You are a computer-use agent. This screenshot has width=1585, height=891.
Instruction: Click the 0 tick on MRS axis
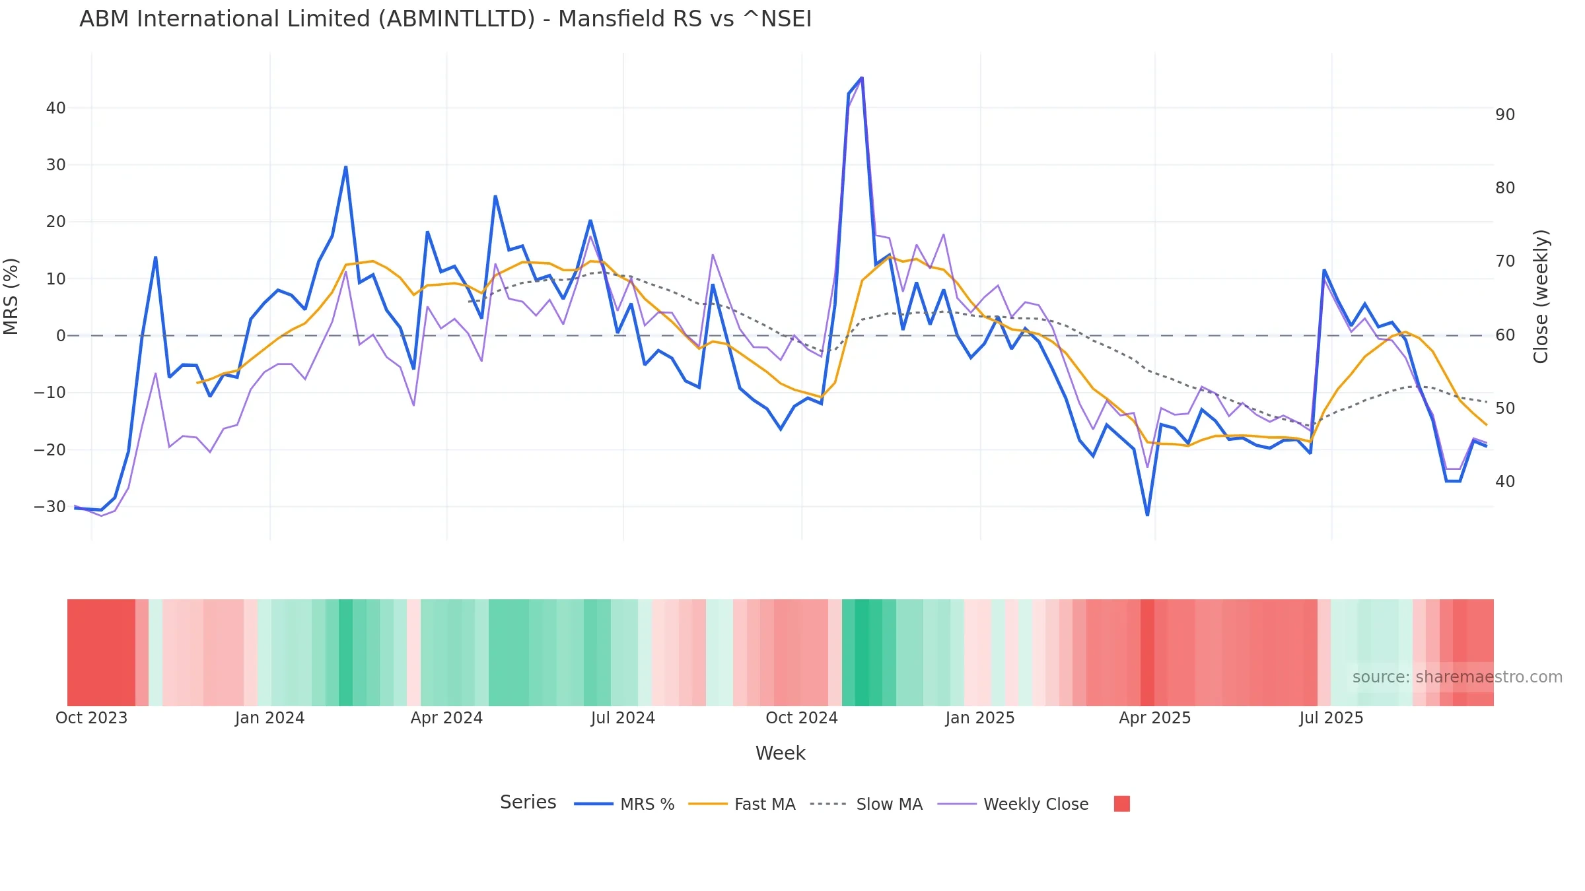[61, 336]
